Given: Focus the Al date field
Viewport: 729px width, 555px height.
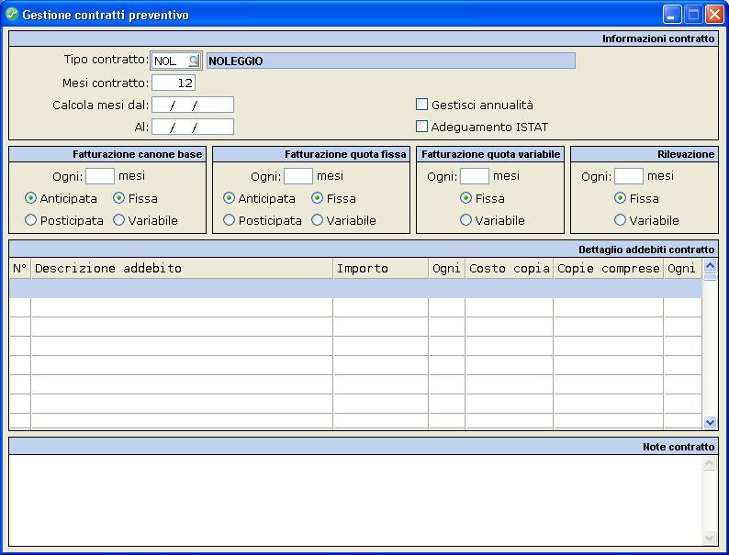Looking at the screenshot, I should 193,127.
